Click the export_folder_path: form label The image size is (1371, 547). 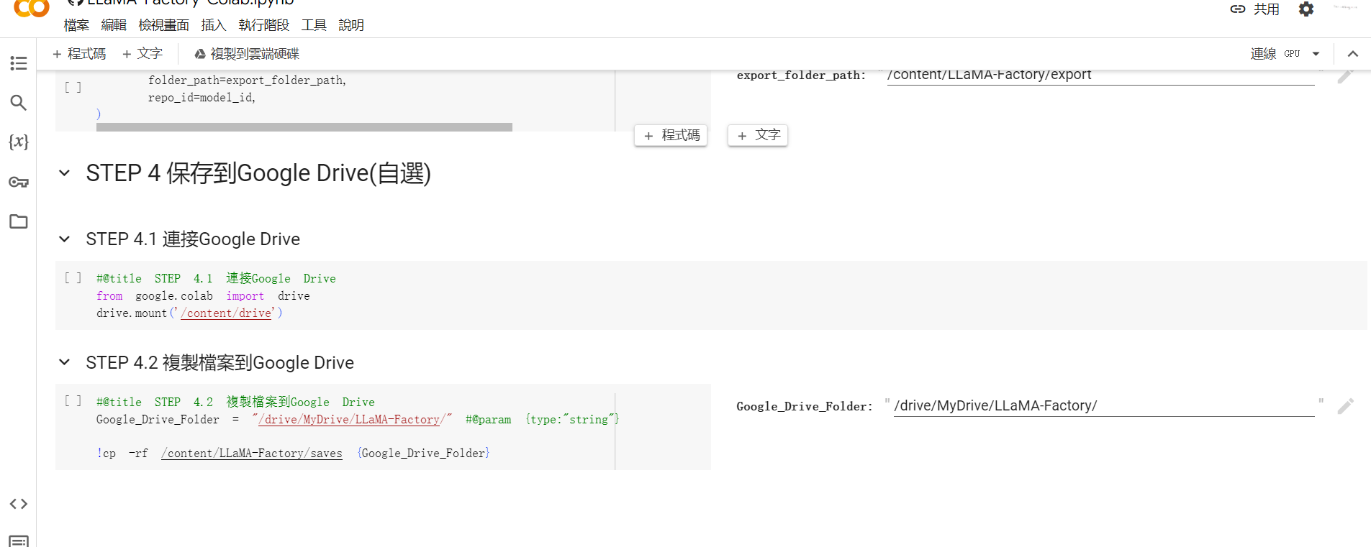(x=801, y=75)
